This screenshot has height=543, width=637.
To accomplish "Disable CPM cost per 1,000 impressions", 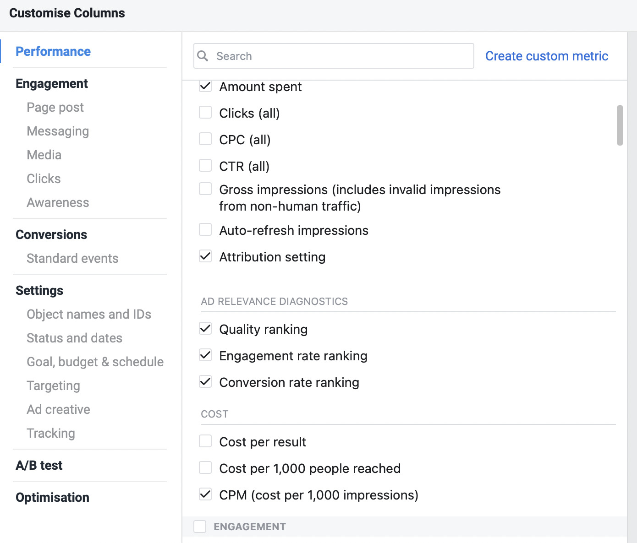I will coord(205,494).
